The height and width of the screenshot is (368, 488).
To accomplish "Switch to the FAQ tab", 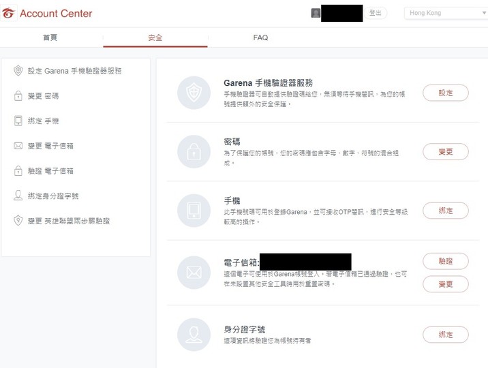I will [x=260, y=37].
